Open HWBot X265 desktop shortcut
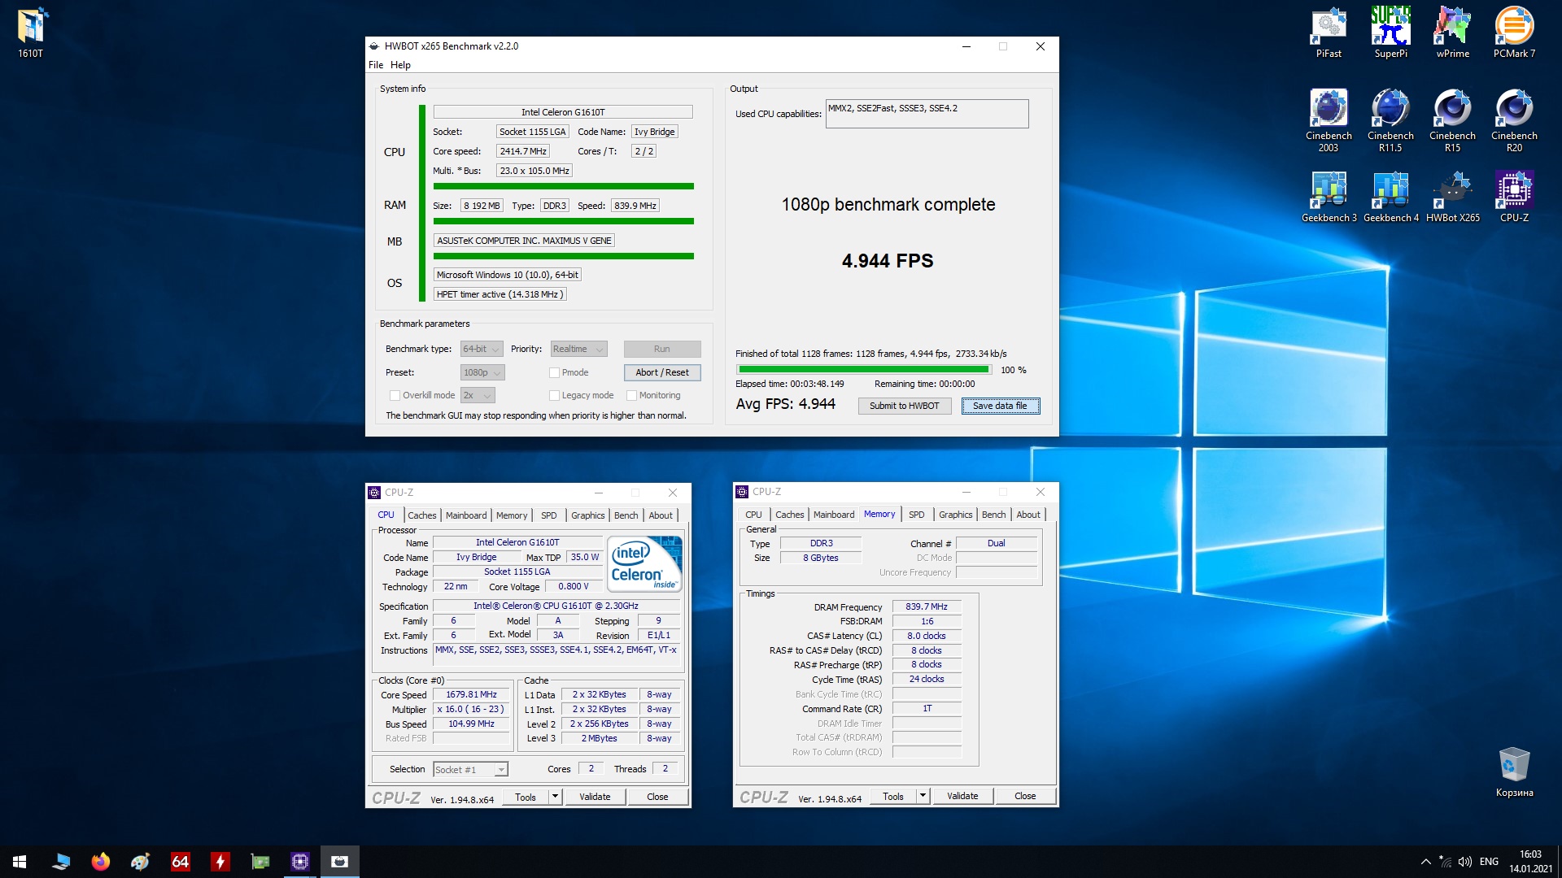Image resolution: width=1562 pixels, height=878 pixels. [x=1452, y=197]
